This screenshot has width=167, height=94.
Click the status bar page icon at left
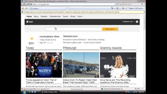(x=22, y=89)
